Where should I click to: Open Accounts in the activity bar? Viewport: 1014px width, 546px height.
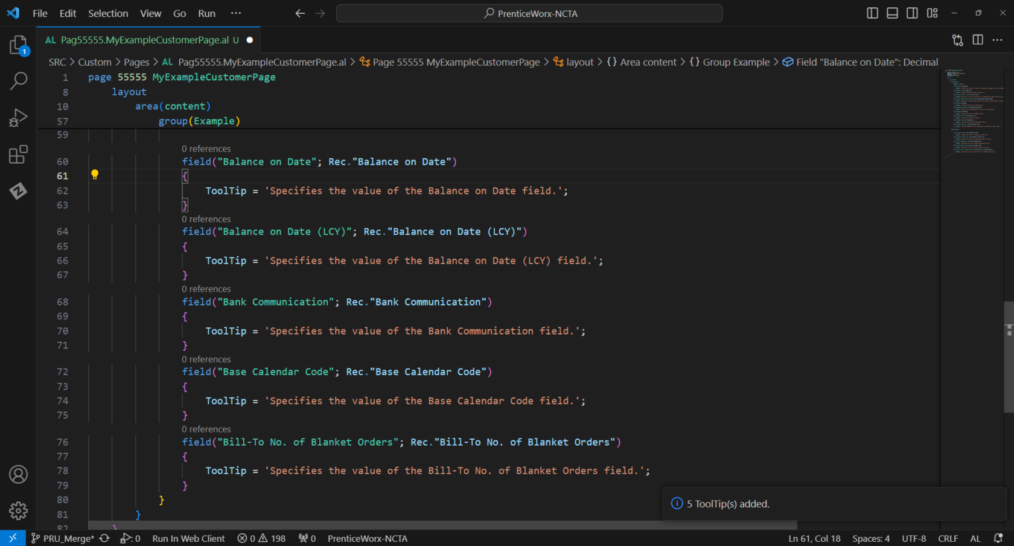18,475
